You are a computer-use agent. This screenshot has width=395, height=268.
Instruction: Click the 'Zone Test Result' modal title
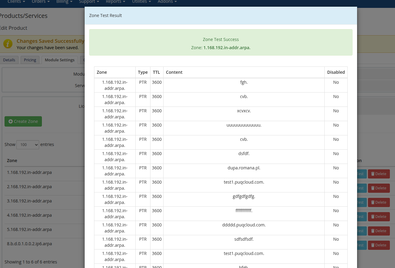tap(105, 15)
